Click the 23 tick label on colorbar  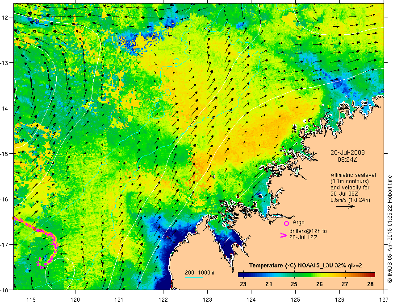[x=243, y=284]
